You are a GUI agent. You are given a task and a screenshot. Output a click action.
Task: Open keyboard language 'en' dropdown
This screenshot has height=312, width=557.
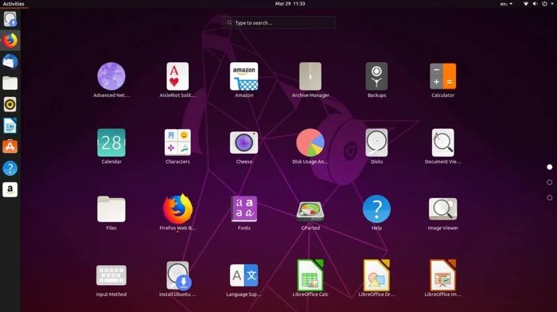[x=506, y=4]
